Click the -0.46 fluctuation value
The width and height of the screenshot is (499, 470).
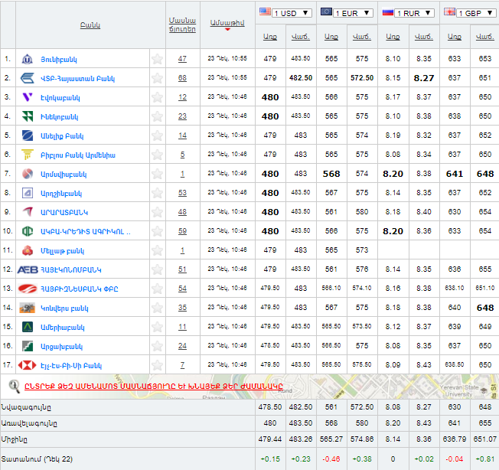[331, 459]
